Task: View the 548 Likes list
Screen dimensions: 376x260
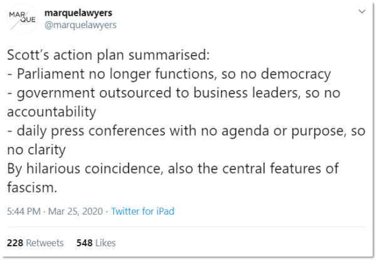Action: click(x=96, y=242)
